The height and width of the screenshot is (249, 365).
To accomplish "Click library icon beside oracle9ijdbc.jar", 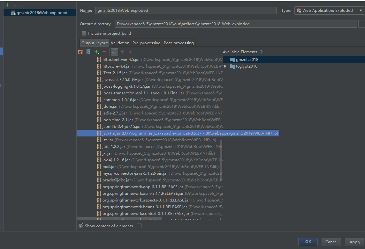I will (99, 180).
